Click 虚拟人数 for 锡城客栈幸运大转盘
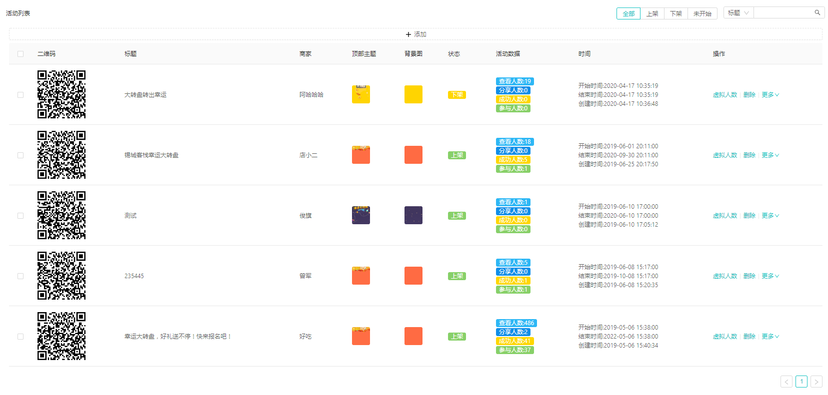This screenshot has width=828, height=395. tap(725, 155)
